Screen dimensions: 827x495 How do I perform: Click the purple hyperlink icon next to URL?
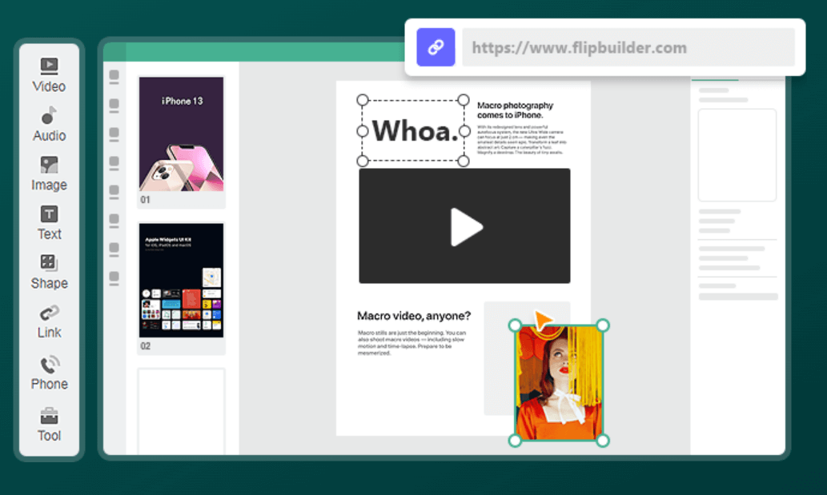[435, 46]
